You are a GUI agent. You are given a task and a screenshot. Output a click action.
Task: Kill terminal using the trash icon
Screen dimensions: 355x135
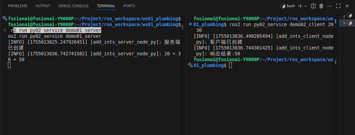[x=321, y=6]
